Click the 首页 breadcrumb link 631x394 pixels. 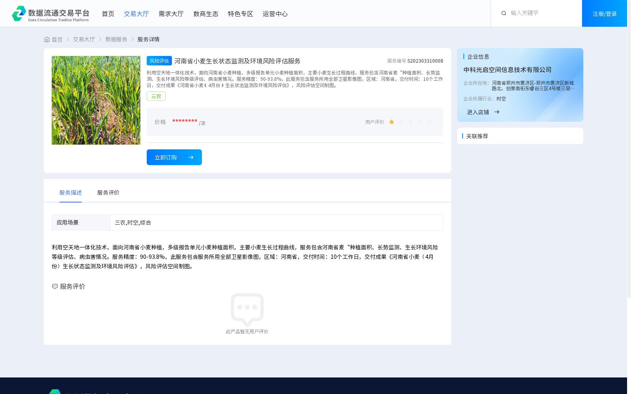(57, 39)
